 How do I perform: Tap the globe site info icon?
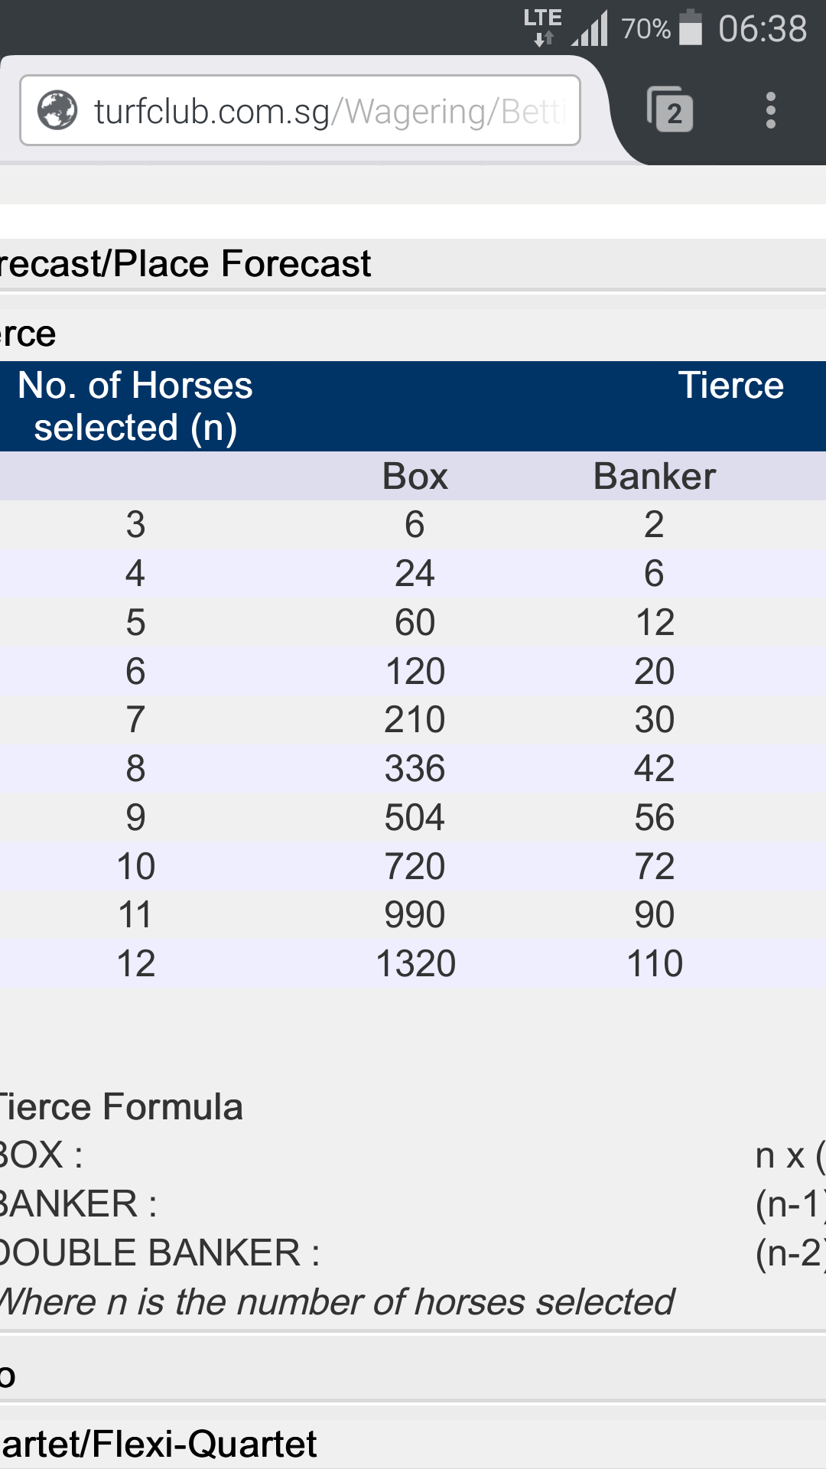57,110
